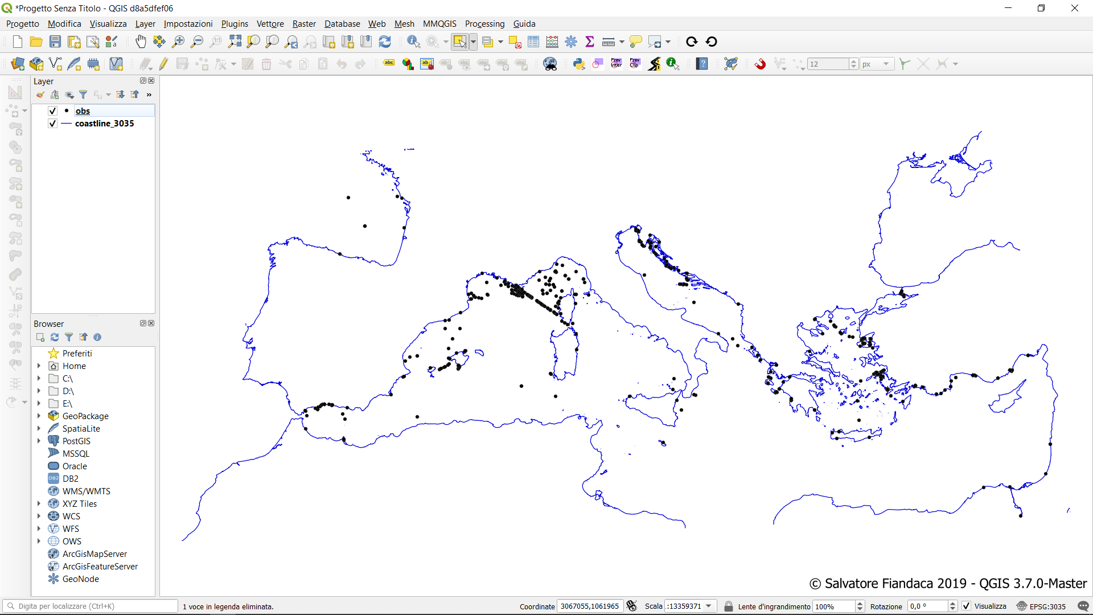Click the Zoom Full extent icon

235,42
